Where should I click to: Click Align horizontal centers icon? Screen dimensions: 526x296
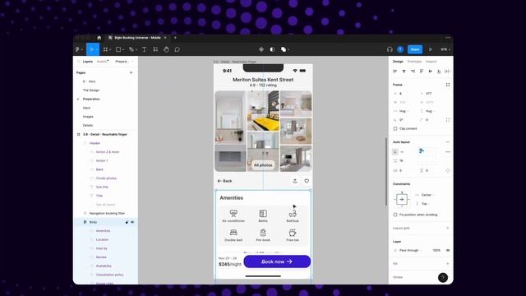404,72
